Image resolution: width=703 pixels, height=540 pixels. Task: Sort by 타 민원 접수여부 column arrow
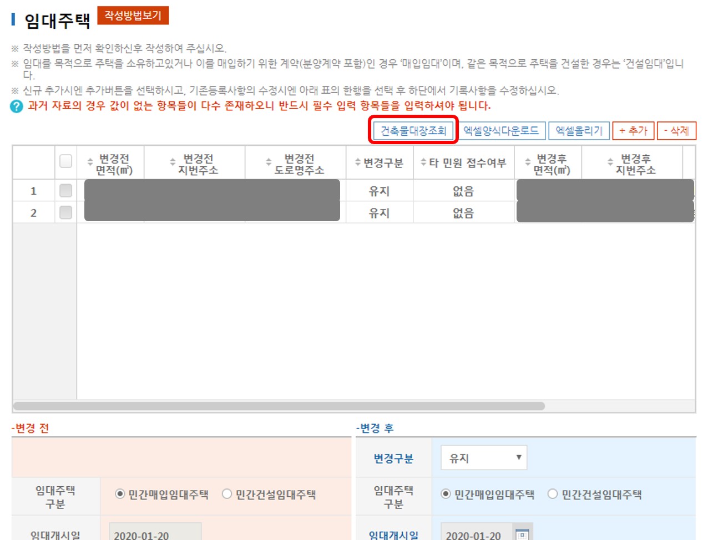click(423, 162)
